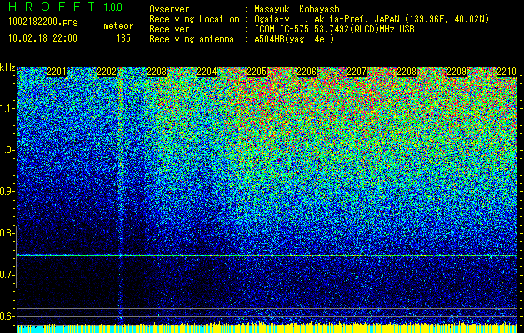
Task: Click the date stamp 10.02.18 22:00
Action: (x=42, y=38)
